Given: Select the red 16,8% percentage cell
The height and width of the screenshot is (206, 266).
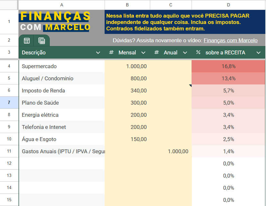Looking at the screenshot, I should tap(228, 66).
